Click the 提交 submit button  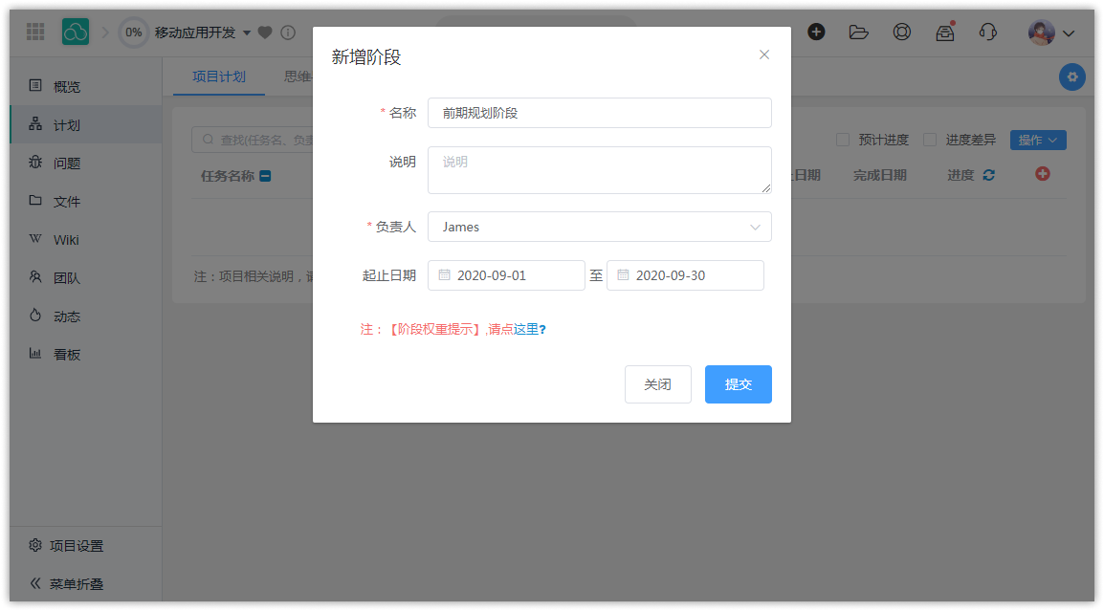738,384
